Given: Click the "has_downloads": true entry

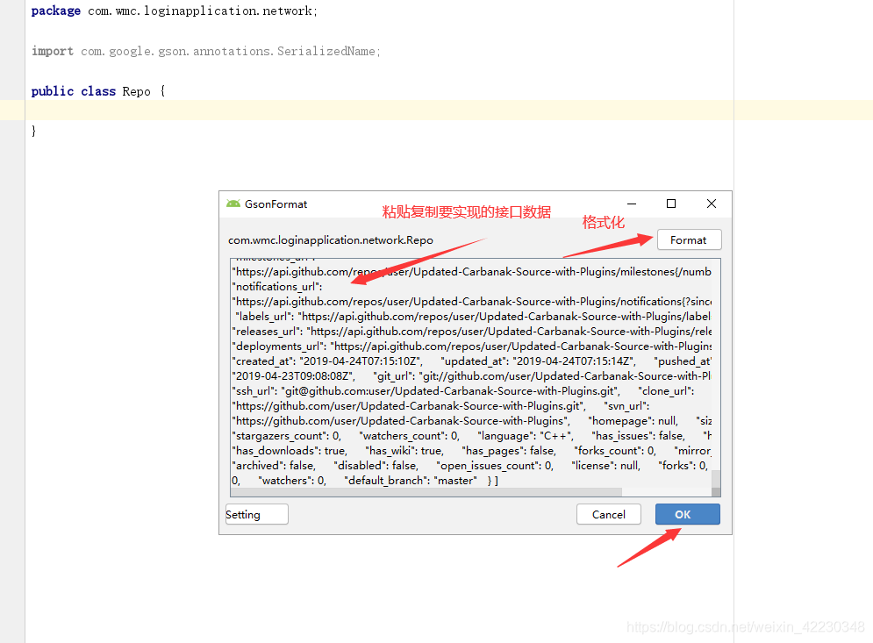Looking at the screenshot, I should [x=290, y=451].
